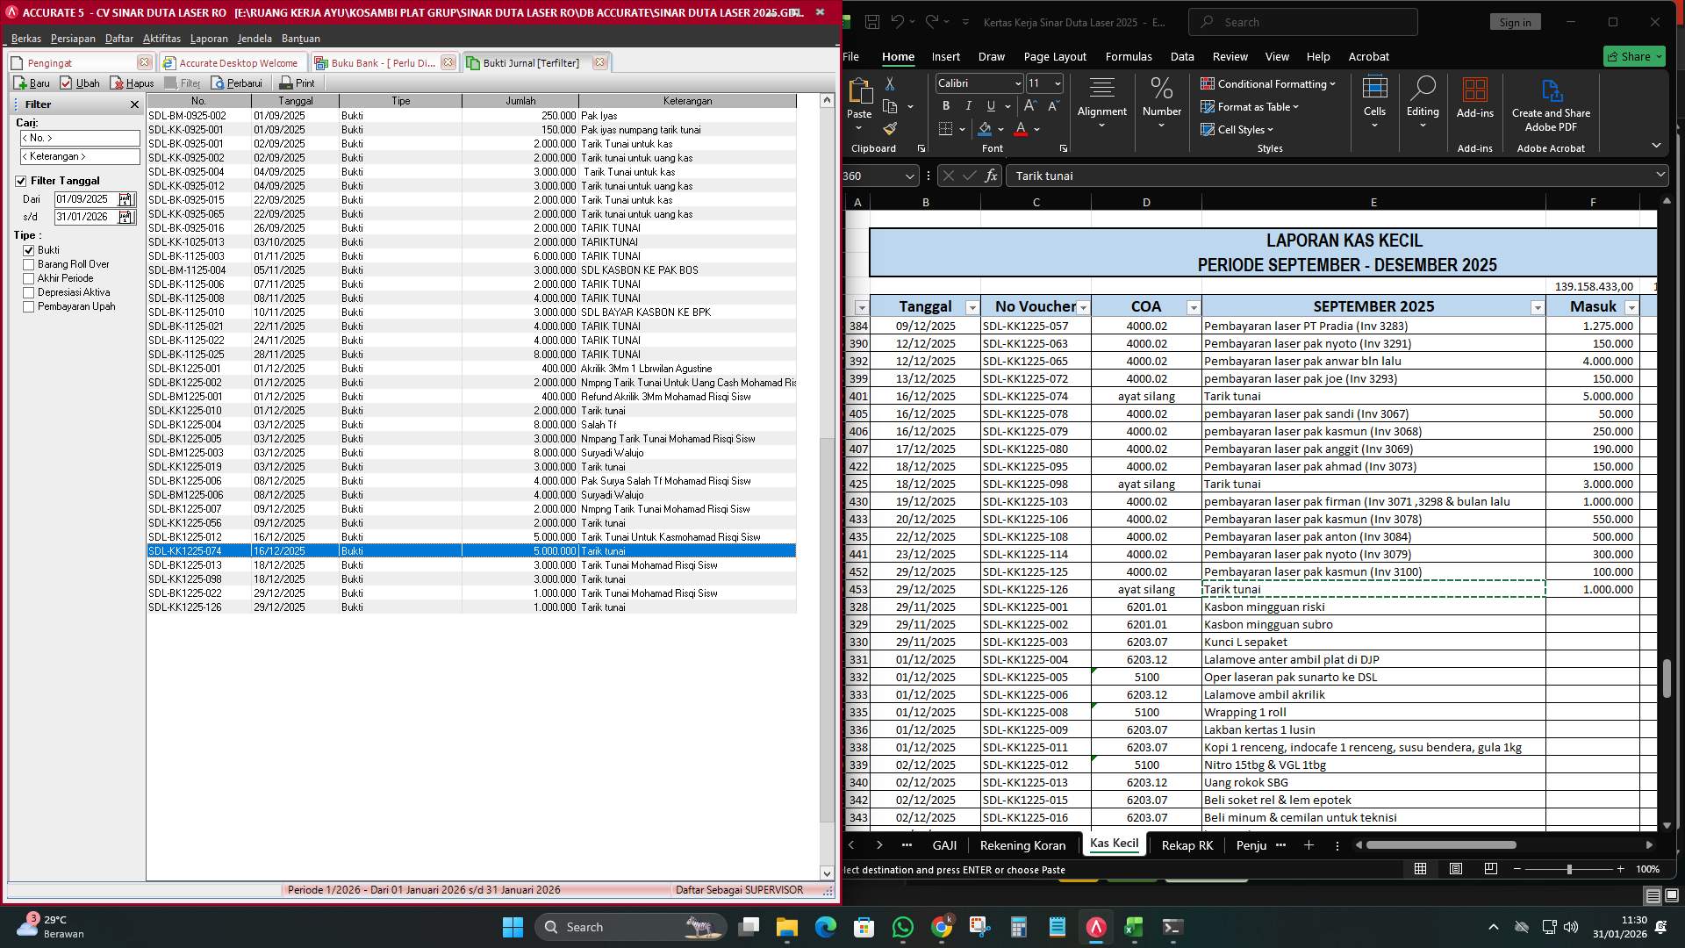Open the Tanggal column filter dropdown
The image size is (1685, 948).
pyautogui.click(x=972, y=307)
